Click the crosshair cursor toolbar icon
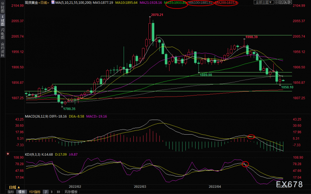Screen dimensions: 311x194 click(277, 2)
